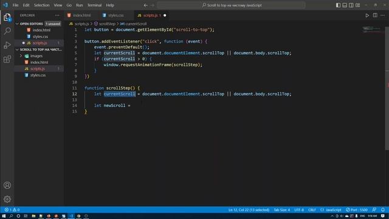Go forward with the right navigation arrow
Image resolution: width=389 pixels, height=219 pixels.
pyautogui.click(x=153, y=5)
